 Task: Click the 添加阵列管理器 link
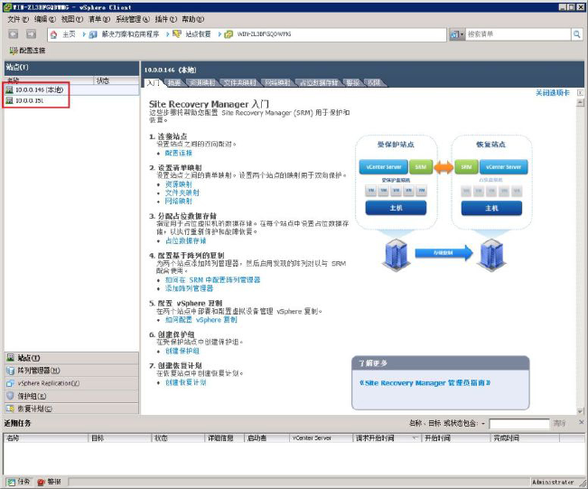click(190, 288)
